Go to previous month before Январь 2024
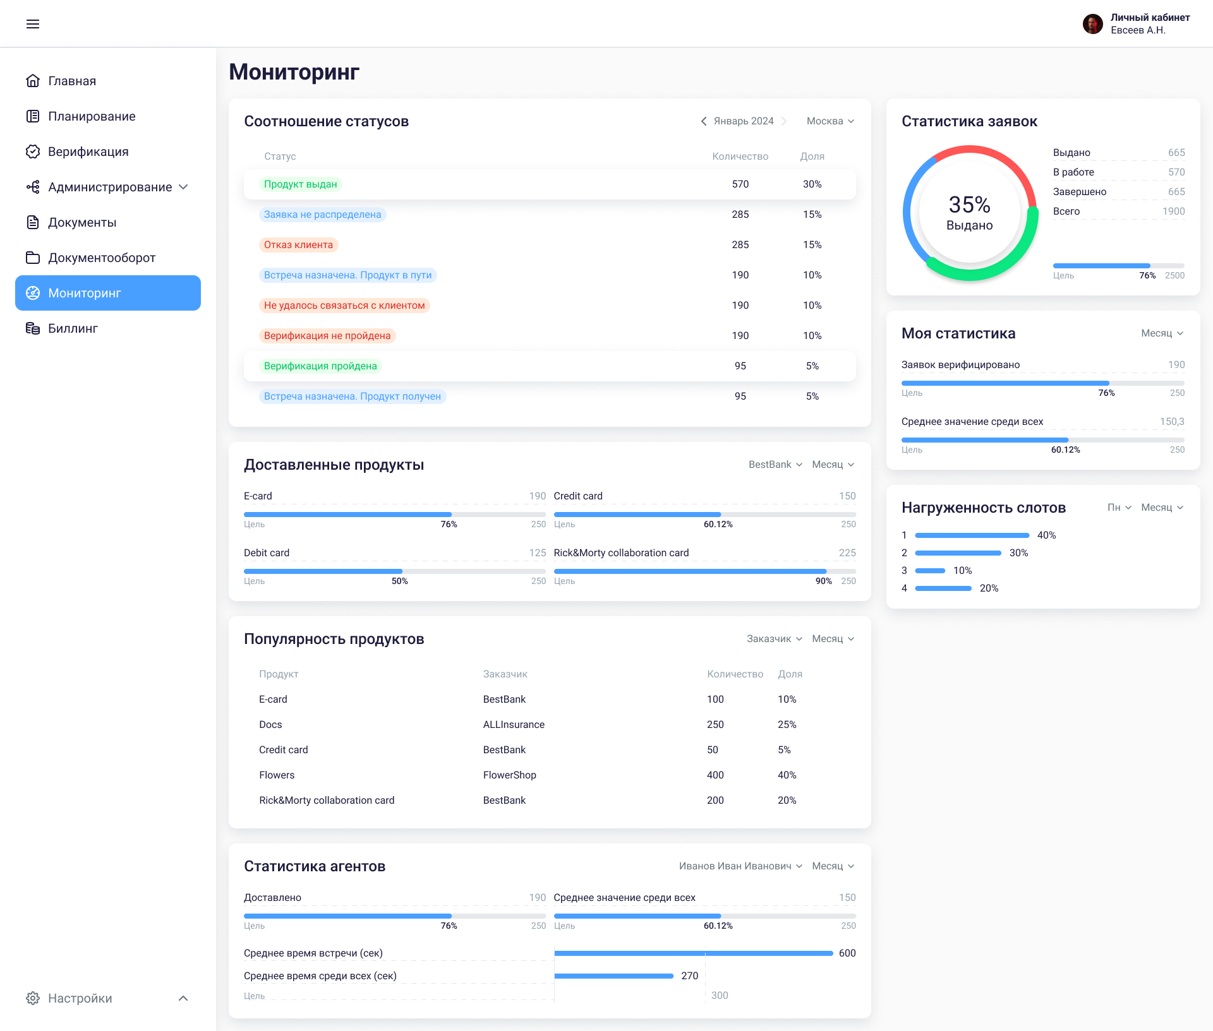1213x1031 pixels. pos(704,121)
